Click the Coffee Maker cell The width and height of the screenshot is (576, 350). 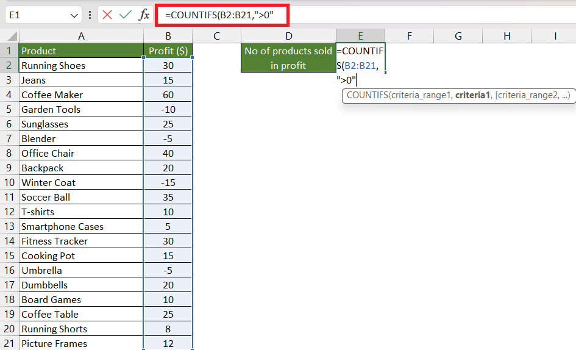tap(81, 95)
